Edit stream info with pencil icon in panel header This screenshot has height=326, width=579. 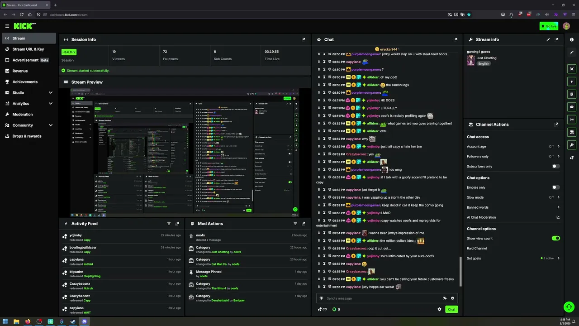(548, 40)
